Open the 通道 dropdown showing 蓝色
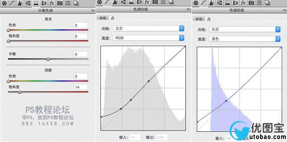This screenshot has height=142, width=287. pyautogui.click(x=245, y=39)
